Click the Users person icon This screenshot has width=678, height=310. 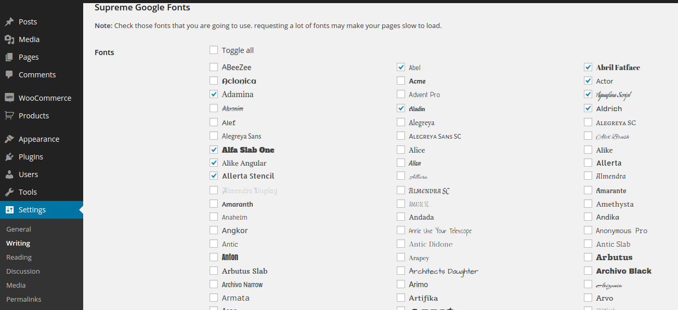pos(9,174)
